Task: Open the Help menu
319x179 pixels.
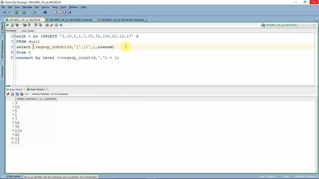Action: tap(83, 7)
